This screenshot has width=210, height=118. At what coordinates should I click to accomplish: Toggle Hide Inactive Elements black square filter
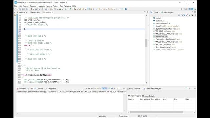192,15
